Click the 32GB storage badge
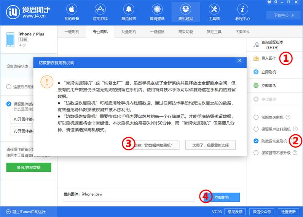This screenshot has width=303, height=217. [23, 40]
